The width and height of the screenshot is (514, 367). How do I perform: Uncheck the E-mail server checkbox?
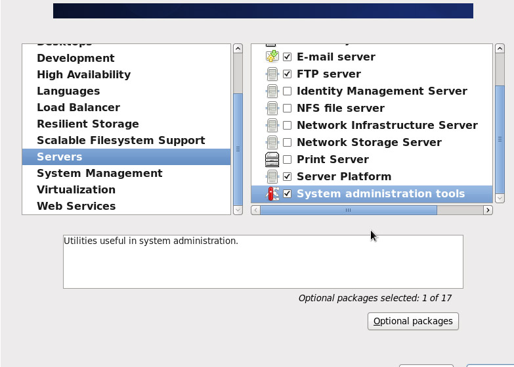click(x=287, y=57)
